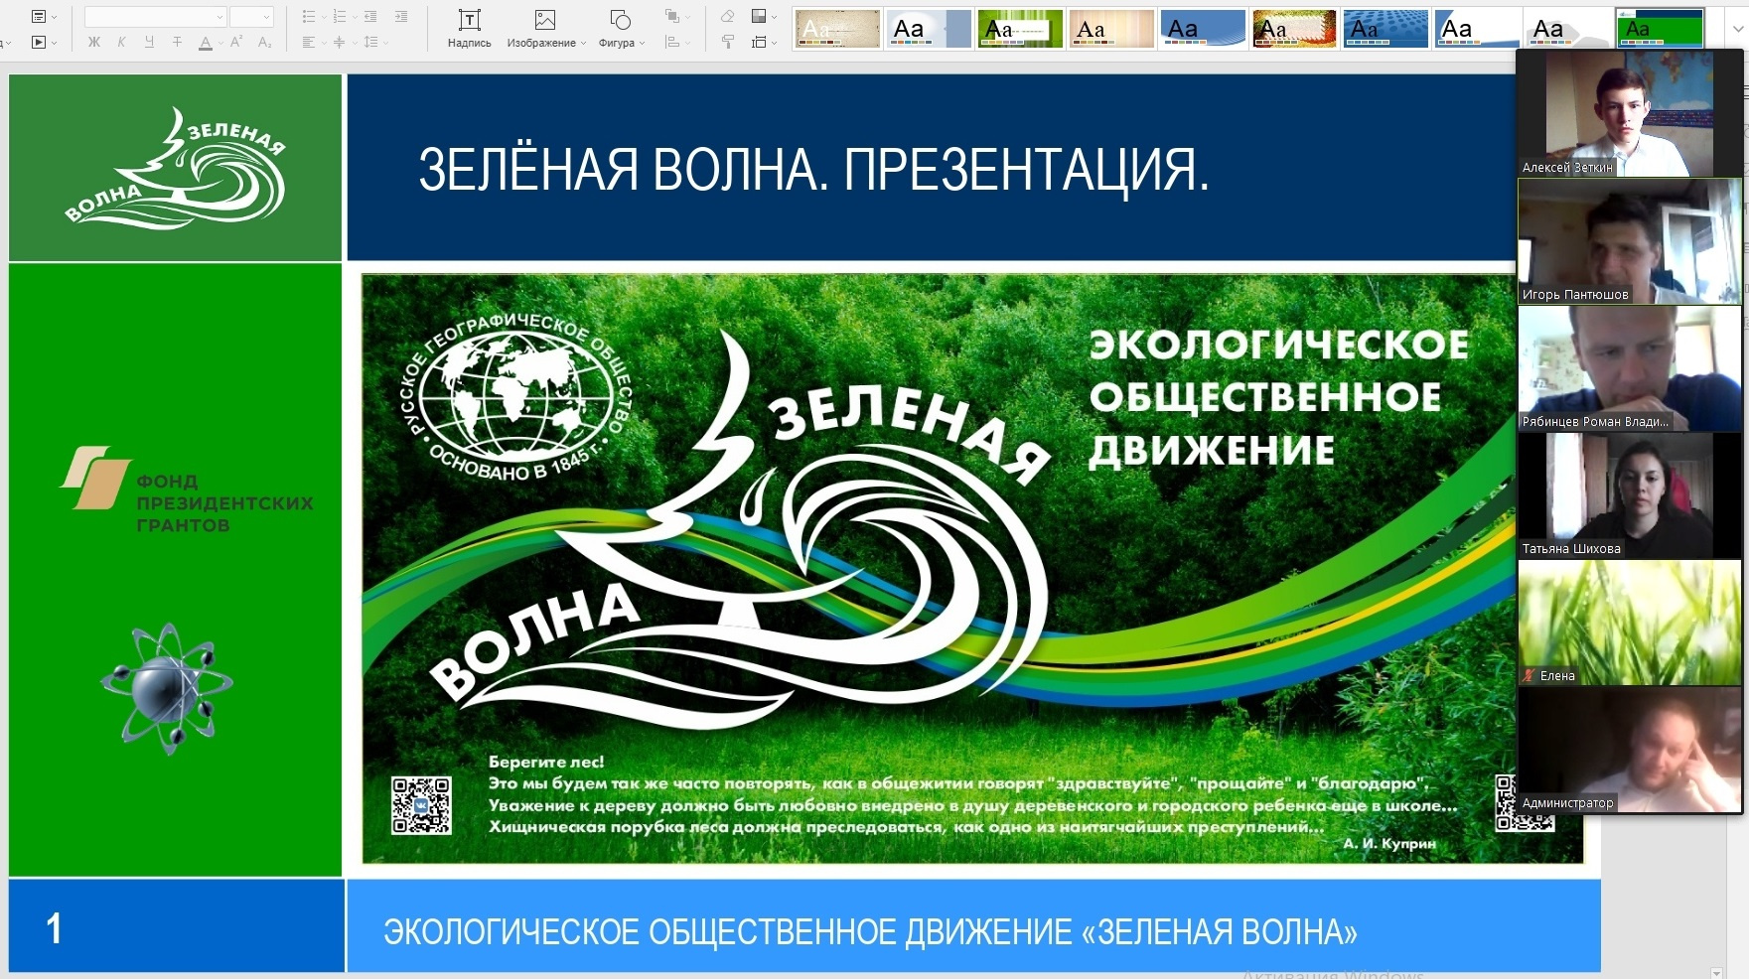Toggle underline Ч formatting
The image size is (1749, 979).
point(149,42)
